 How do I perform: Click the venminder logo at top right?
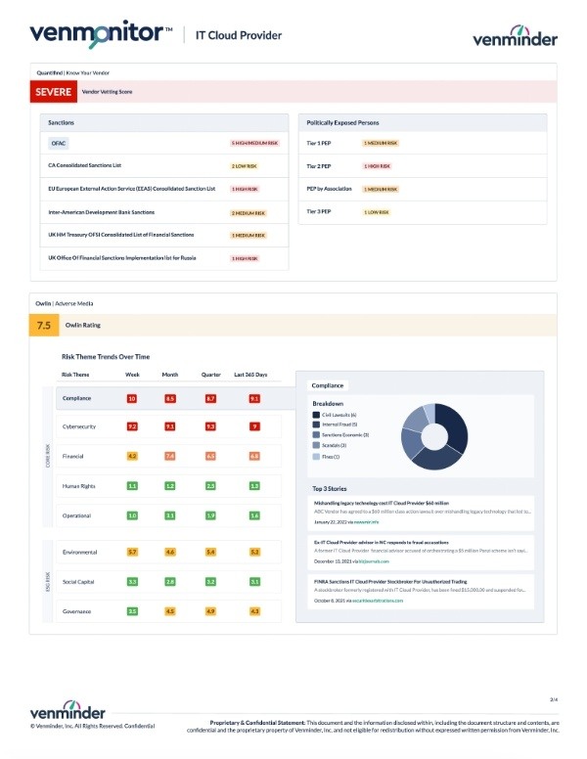tap(515, 36)
